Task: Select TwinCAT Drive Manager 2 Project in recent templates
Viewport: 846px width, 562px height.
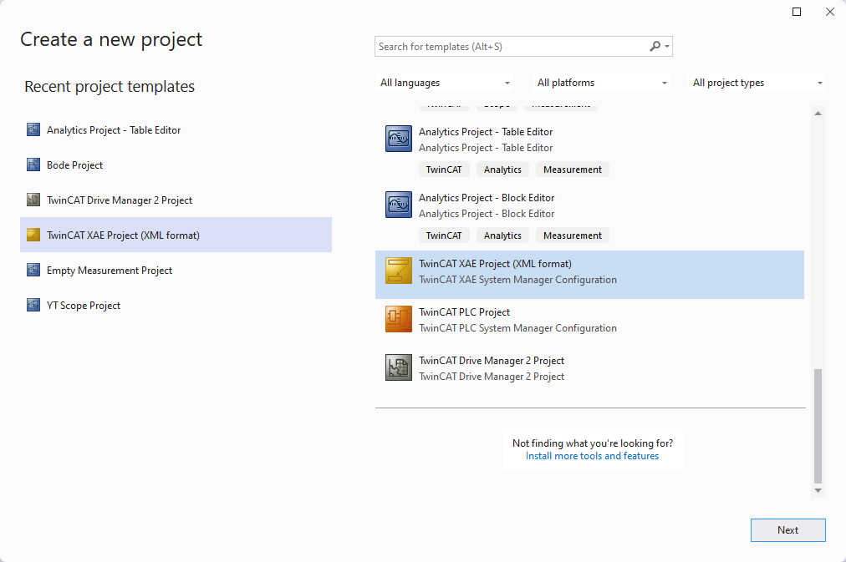Action: tap(176, 200)
